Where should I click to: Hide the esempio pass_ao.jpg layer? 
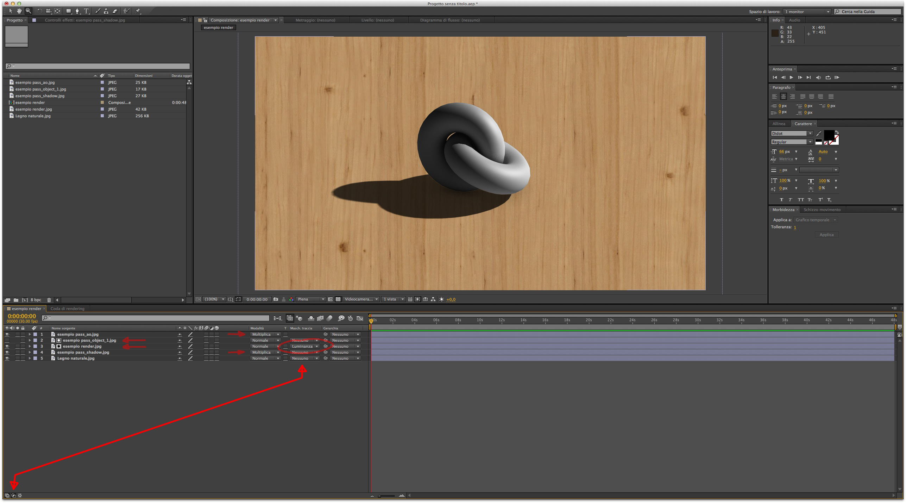(x=7, y=335)
